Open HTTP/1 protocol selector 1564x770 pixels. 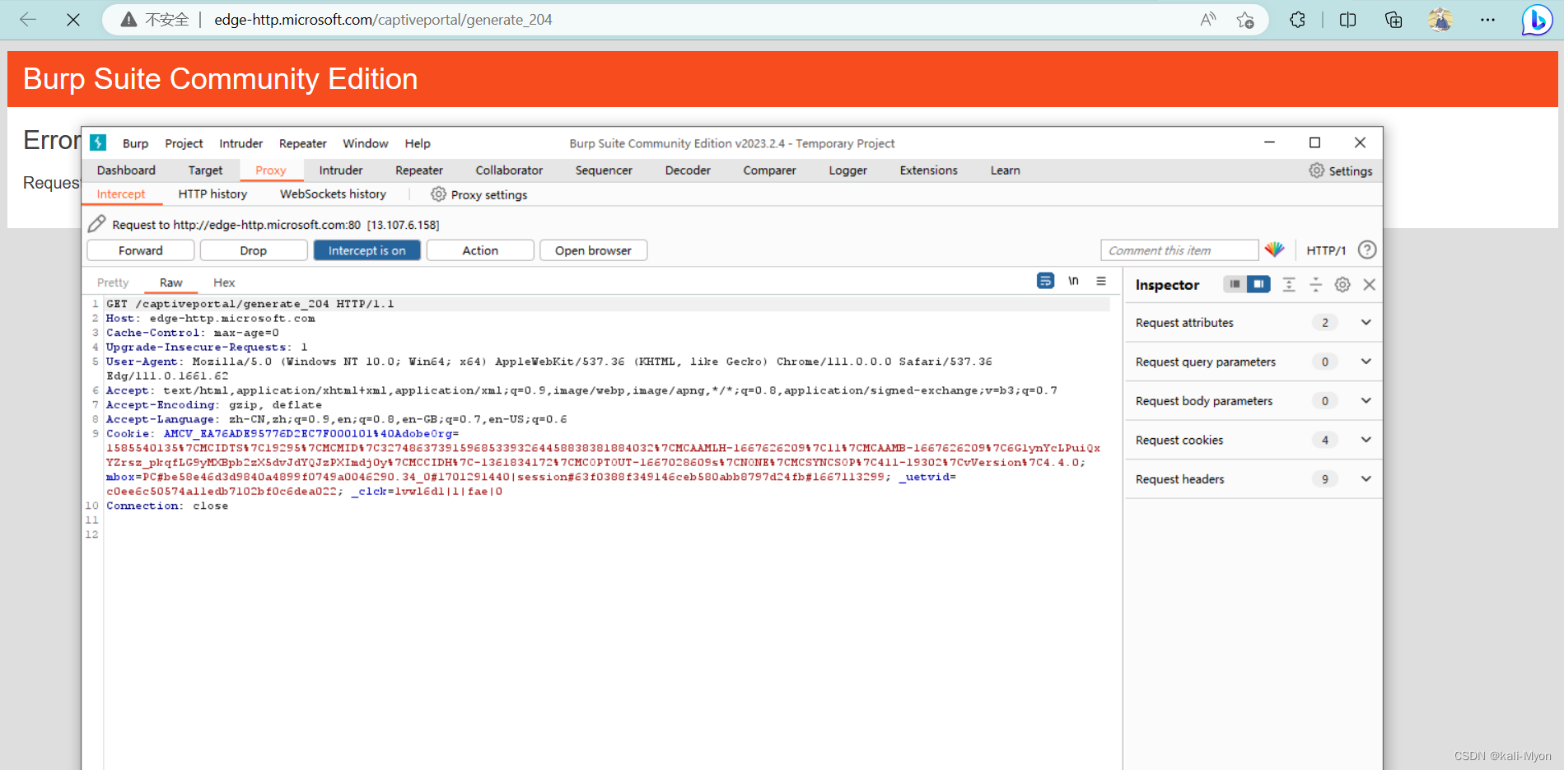click(x=1326, y=250)
